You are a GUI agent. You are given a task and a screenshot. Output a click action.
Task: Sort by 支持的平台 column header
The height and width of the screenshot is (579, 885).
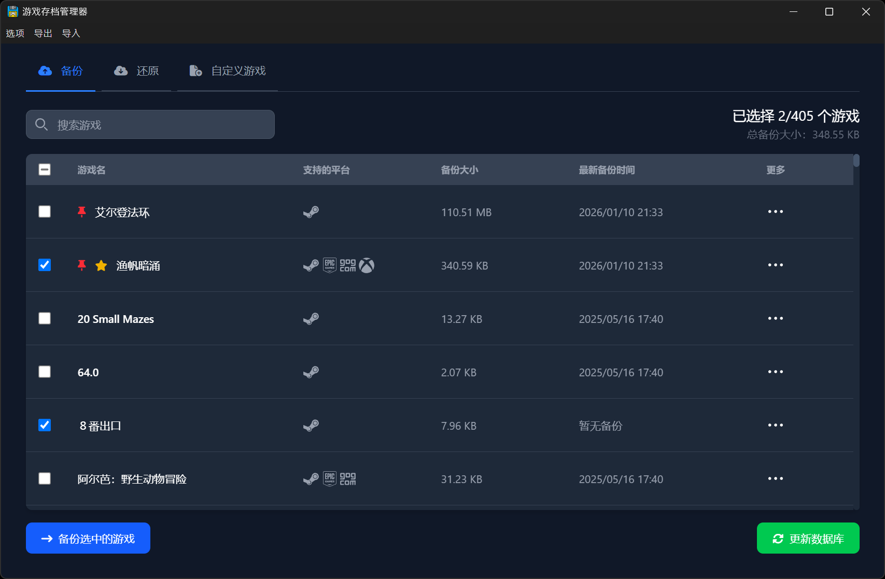click(x=326, y=170)
